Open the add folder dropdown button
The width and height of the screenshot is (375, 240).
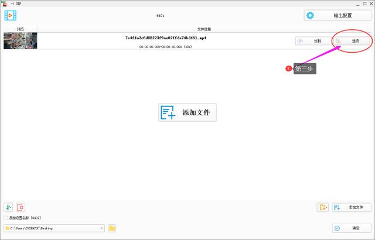coord(322,207)
